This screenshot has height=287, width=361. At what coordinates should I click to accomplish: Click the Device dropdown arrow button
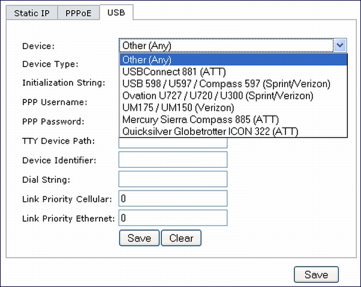[340, 46]
